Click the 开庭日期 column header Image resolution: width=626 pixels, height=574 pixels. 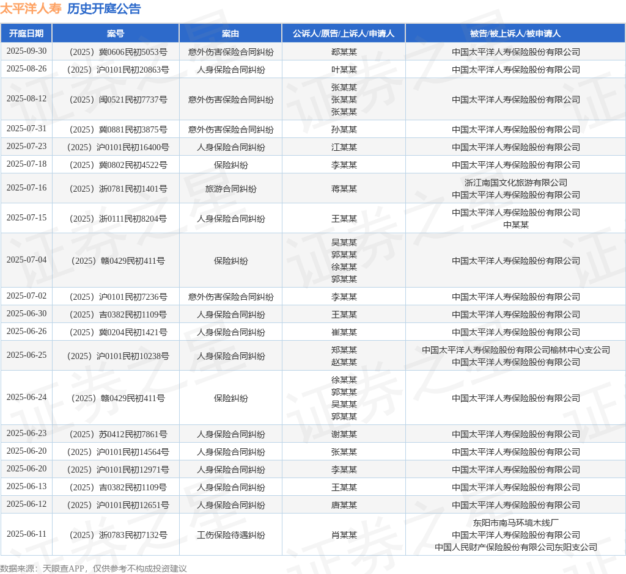click(26, 33)
